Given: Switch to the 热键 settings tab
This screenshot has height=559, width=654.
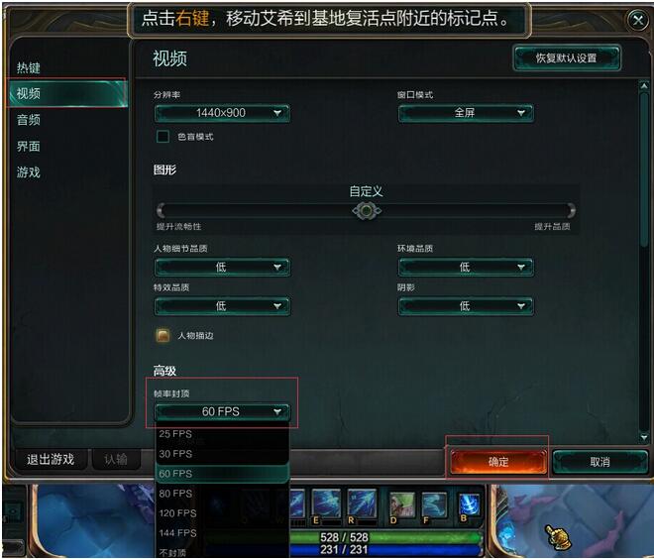Looking at the screenshot, I should tap(29, 67).
